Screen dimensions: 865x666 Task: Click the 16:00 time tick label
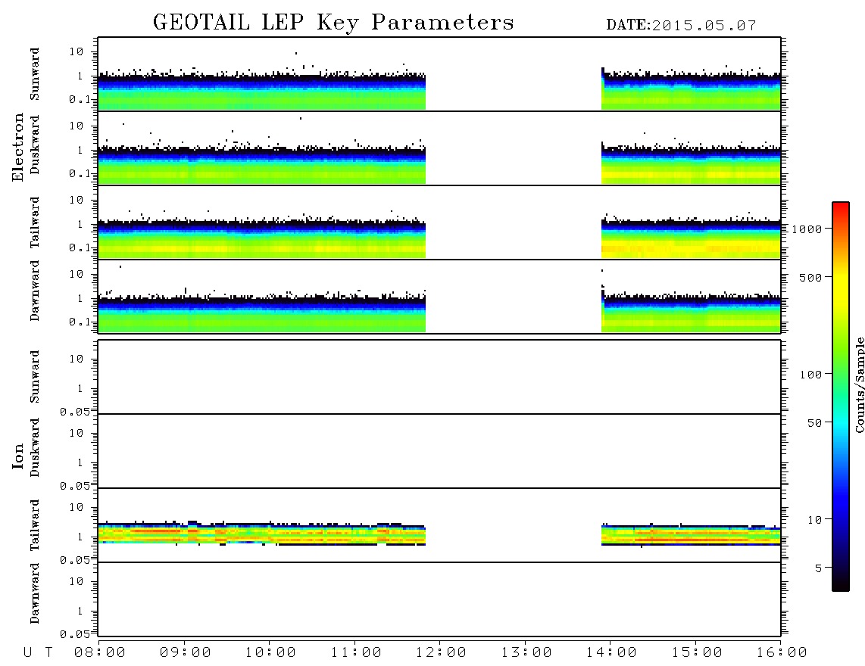[782, 653]
